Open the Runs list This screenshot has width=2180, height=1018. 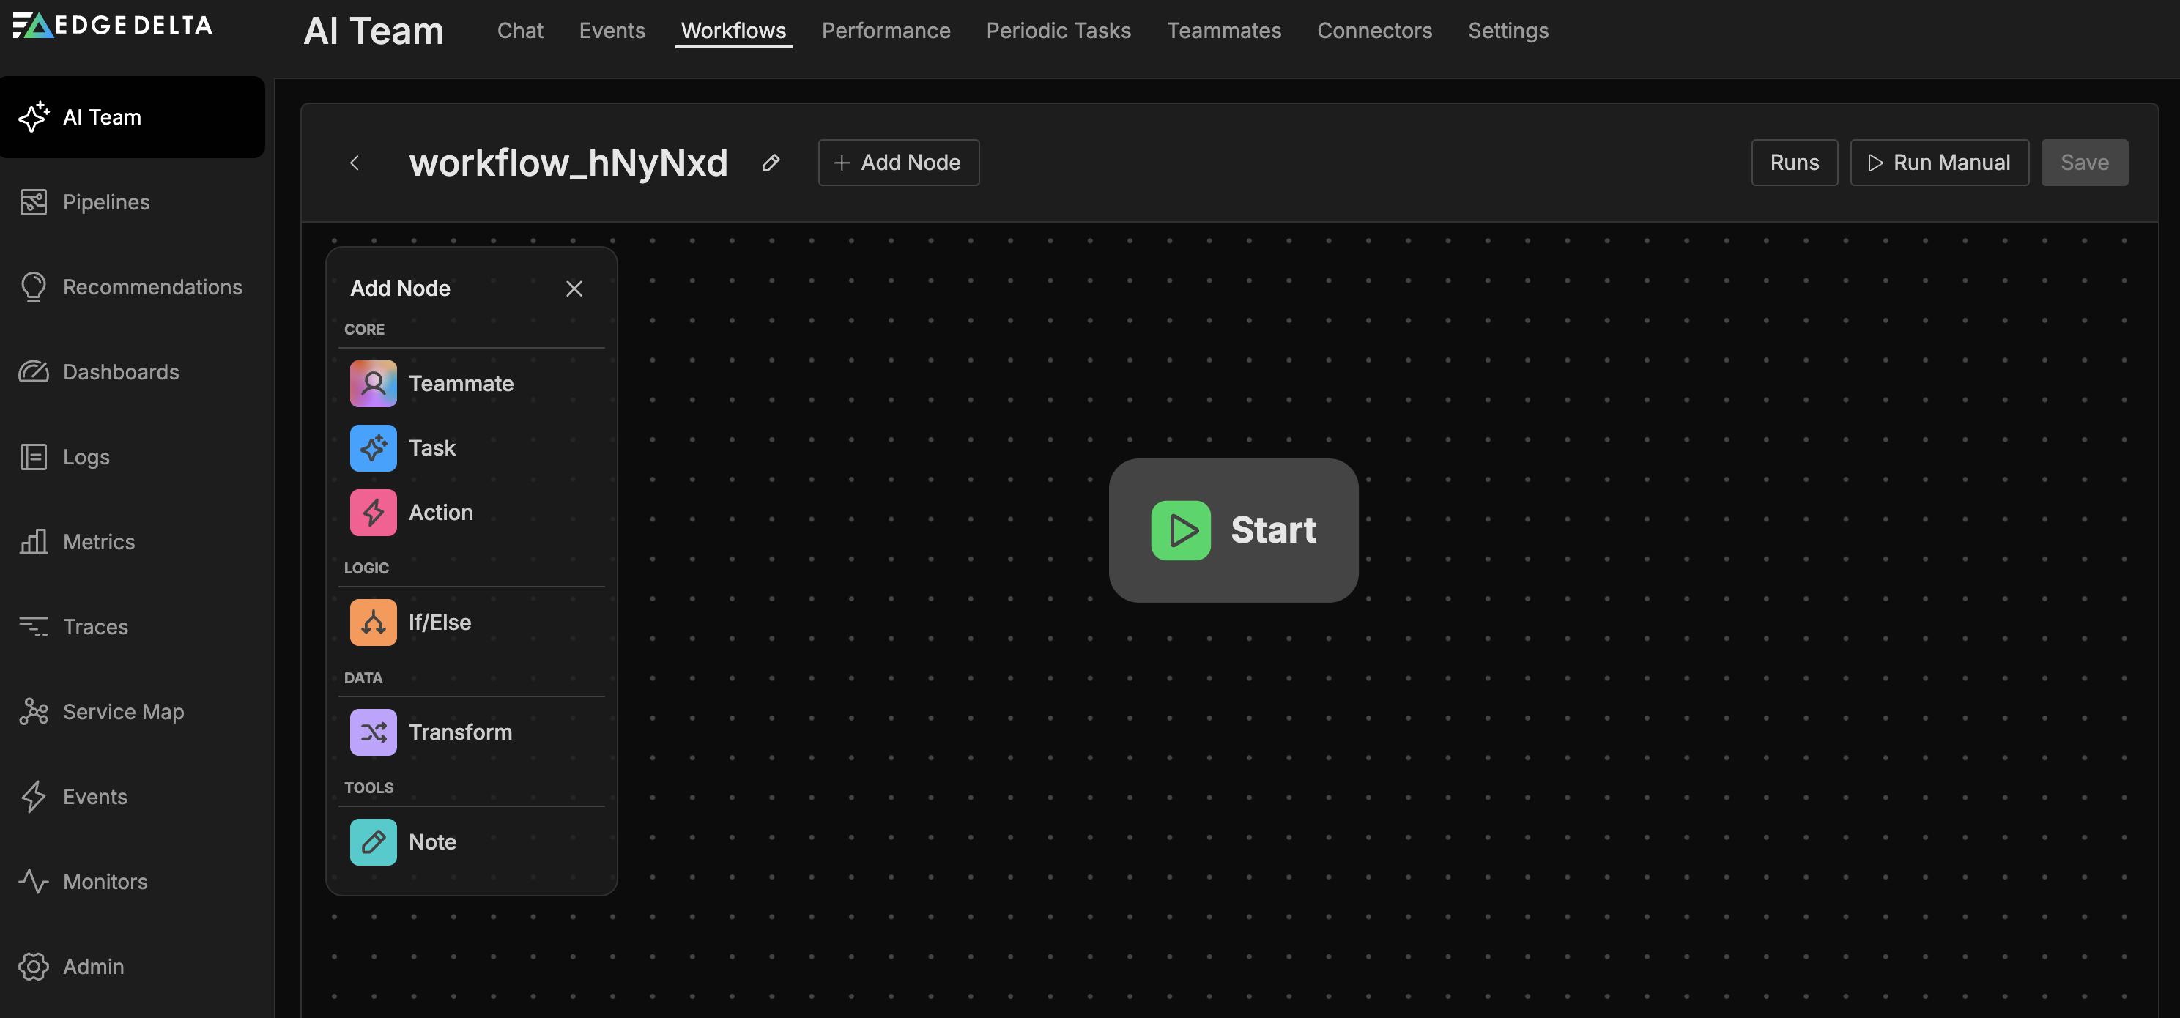(x=1794, y=162)
